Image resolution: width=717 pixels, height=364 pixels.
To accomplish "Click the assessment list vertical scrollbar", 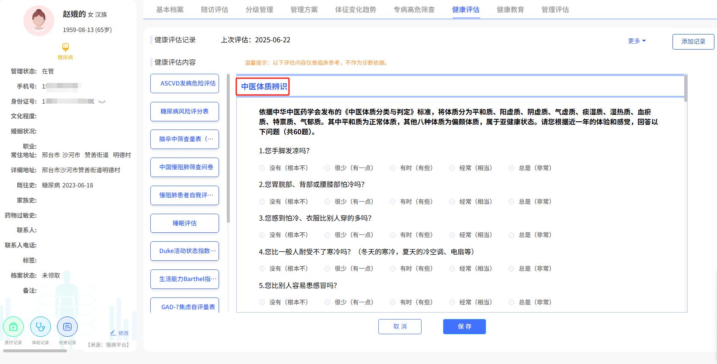I will 228,149.
